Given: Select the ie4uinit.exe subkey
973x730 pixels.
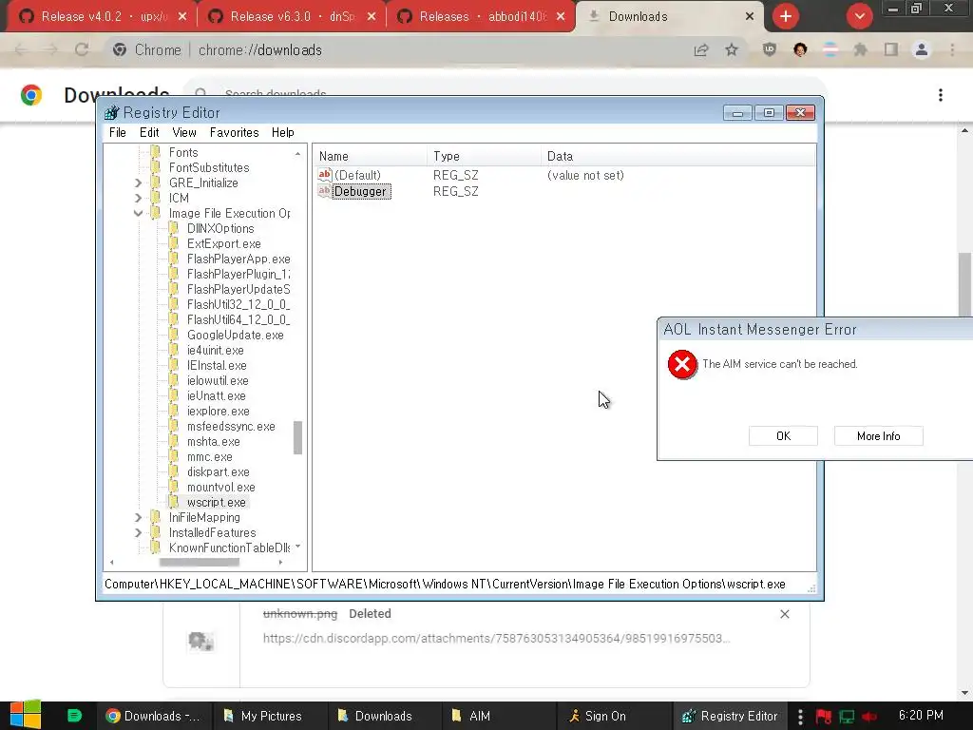Looking at the screenshot, I should coord(216,350).
